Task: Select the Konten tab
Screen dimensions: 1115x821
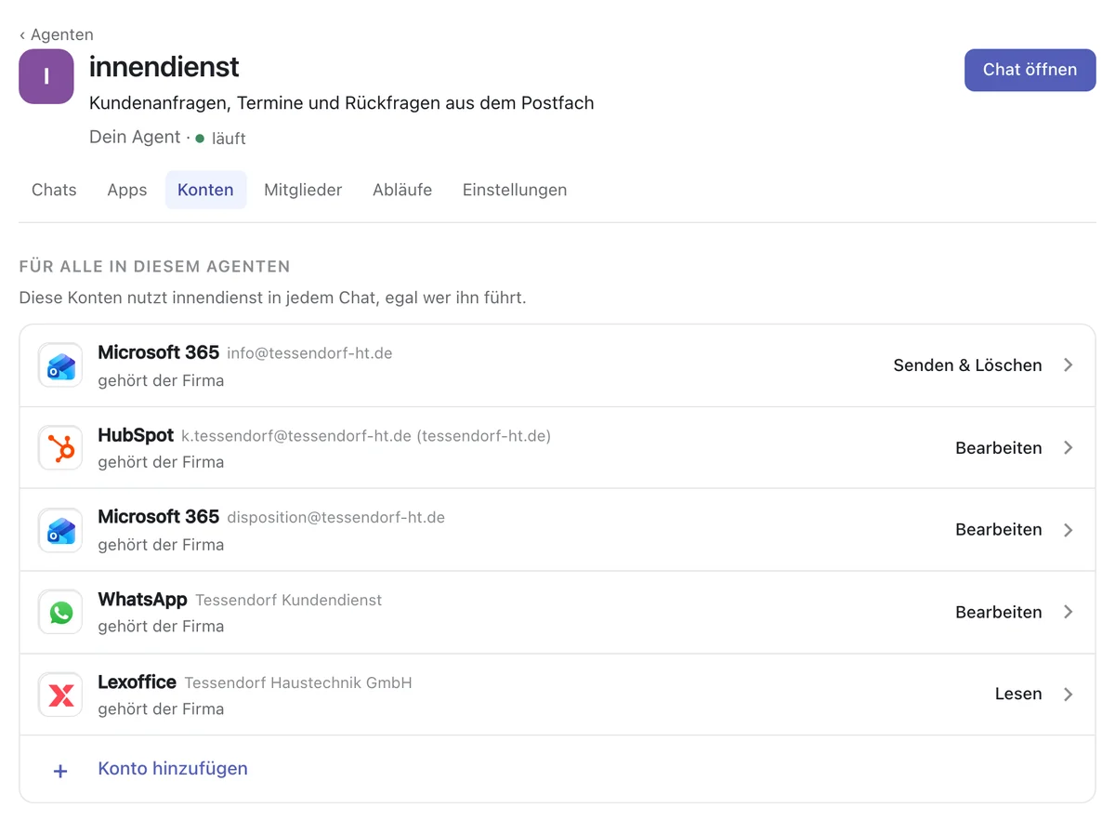Action: pyautogui.click(x=205, y=190)
